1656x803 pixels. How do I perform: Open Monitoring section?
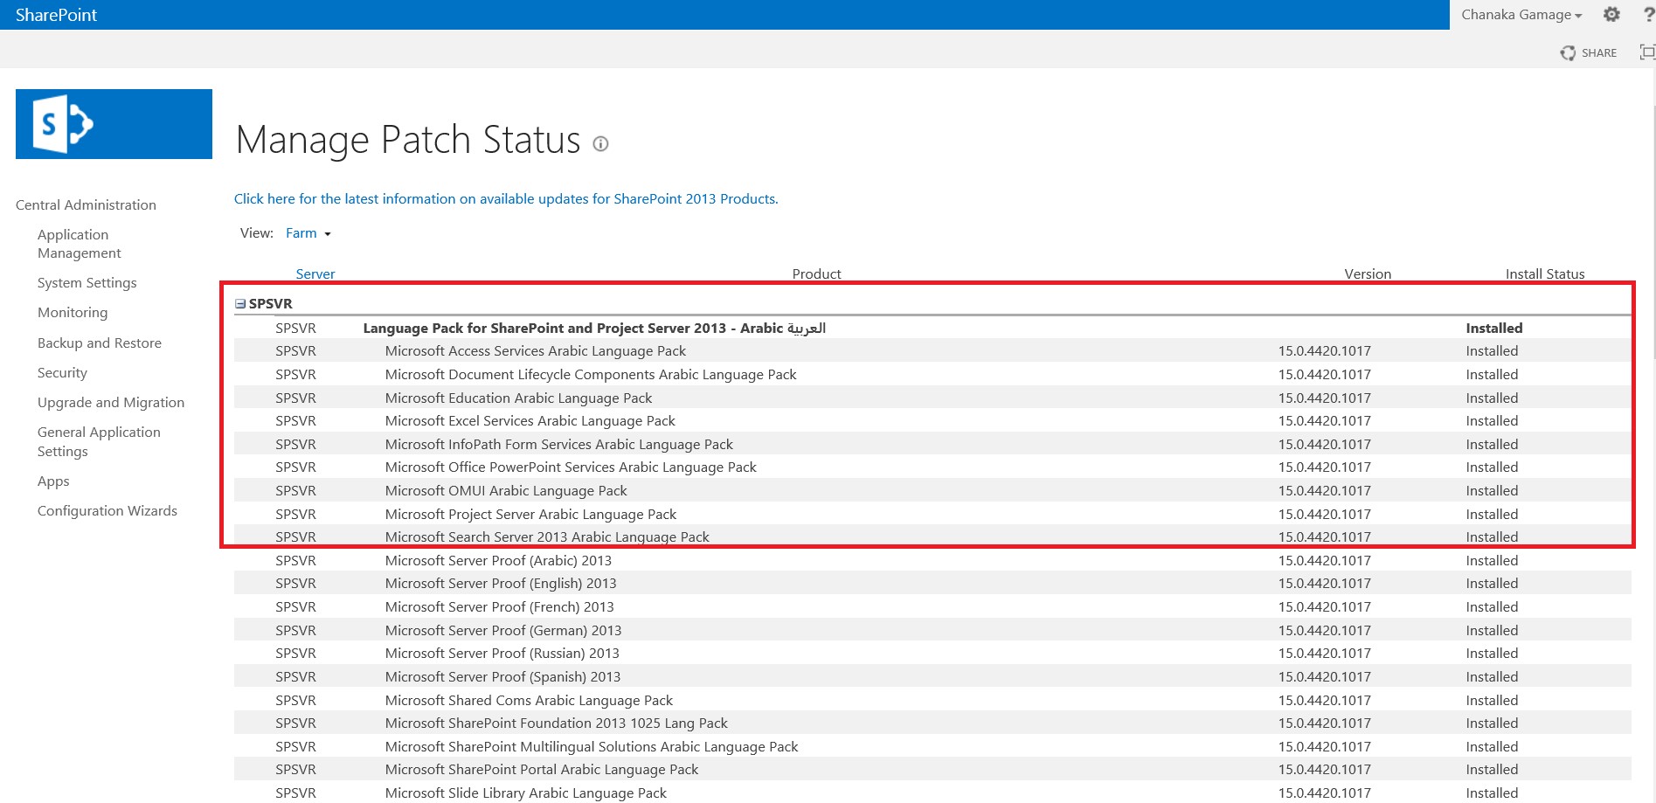[x=73, y=313]
